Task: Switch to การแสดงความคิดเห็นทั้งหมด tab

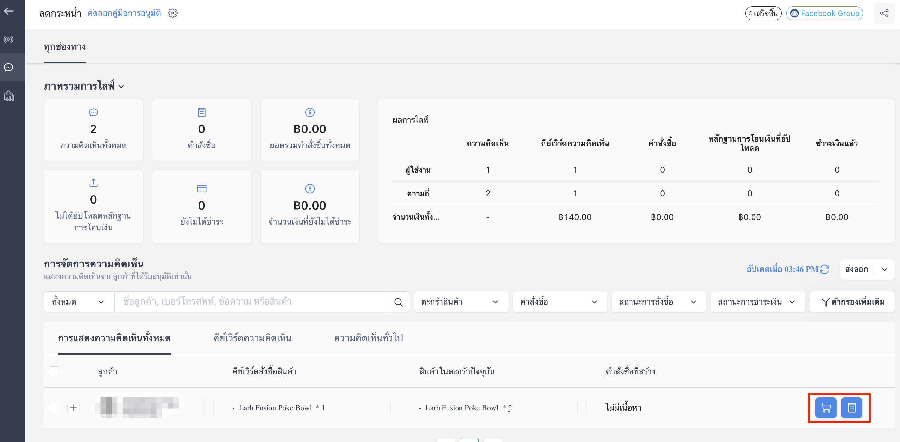Action: (114, 338)
